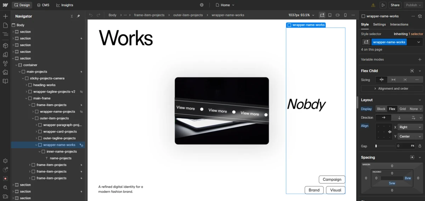425x201 pixels.
Task: Preview the site with play button
Action: tap(383, 5)
